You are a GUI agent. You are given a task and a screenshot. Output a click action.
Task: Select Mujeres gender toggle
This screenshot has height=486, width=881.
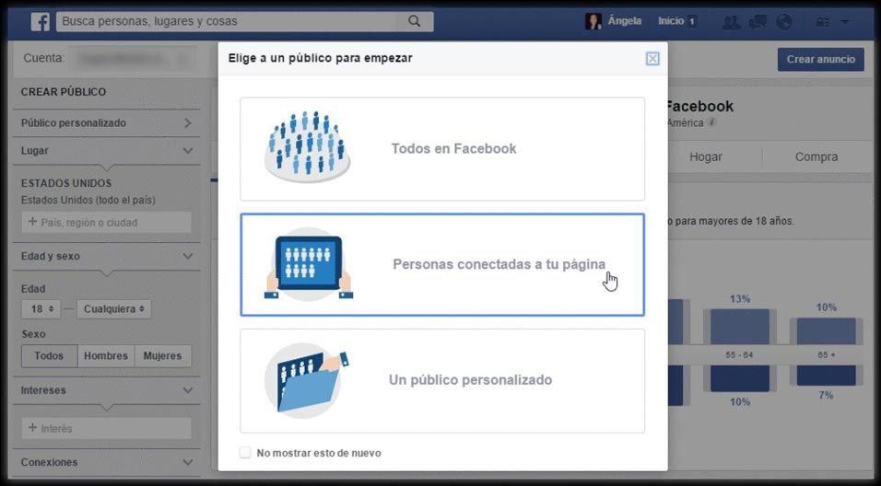click(x=162, y=356)
